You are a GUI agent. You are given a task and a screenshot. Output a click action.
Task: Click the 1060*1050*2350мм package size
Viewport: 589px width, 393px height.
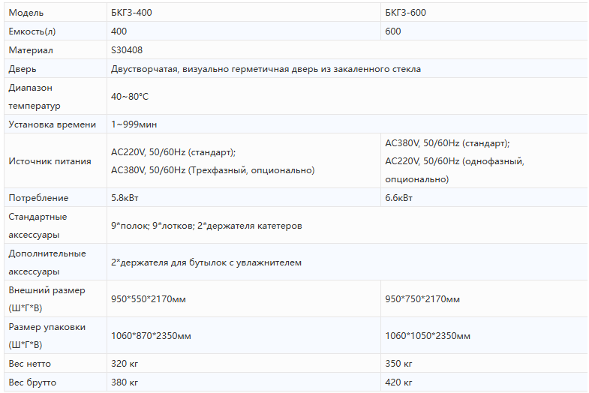(428, 336)
